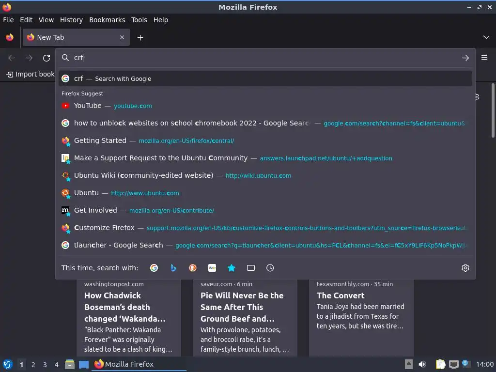Search bookmarks using the star icon
Viewport: 496px width, 372px height.
(232, 268)
